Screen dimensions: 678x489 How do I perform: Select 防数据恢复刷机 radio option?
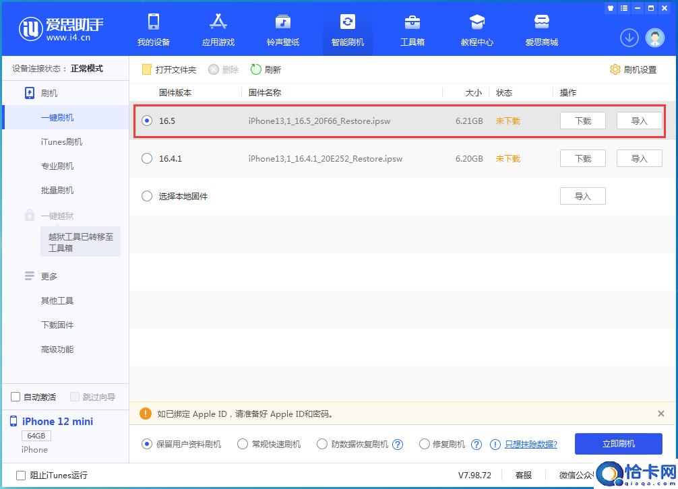(321, 444)
